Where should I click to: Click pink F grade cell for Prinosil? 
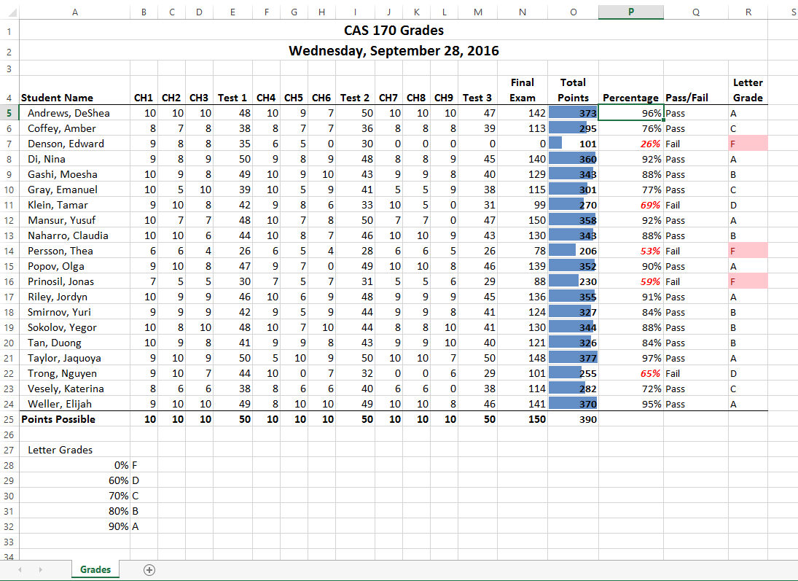[748, 281]
